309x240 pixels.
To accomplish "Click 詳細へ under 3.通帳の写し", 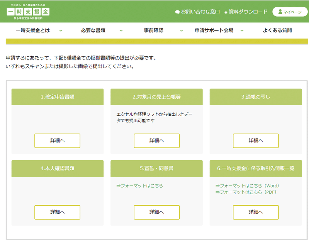I will pyautogui.click(x=256, y=140).
